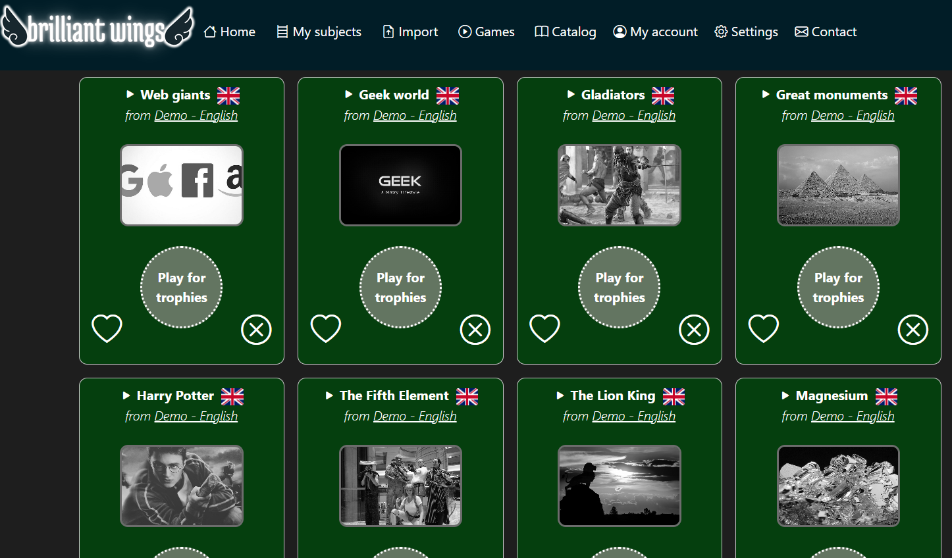Click the UK flag next to The Lion King
The height and width of the screenshot is (558, 952).
pyautogui.click(x=674, y=397)
